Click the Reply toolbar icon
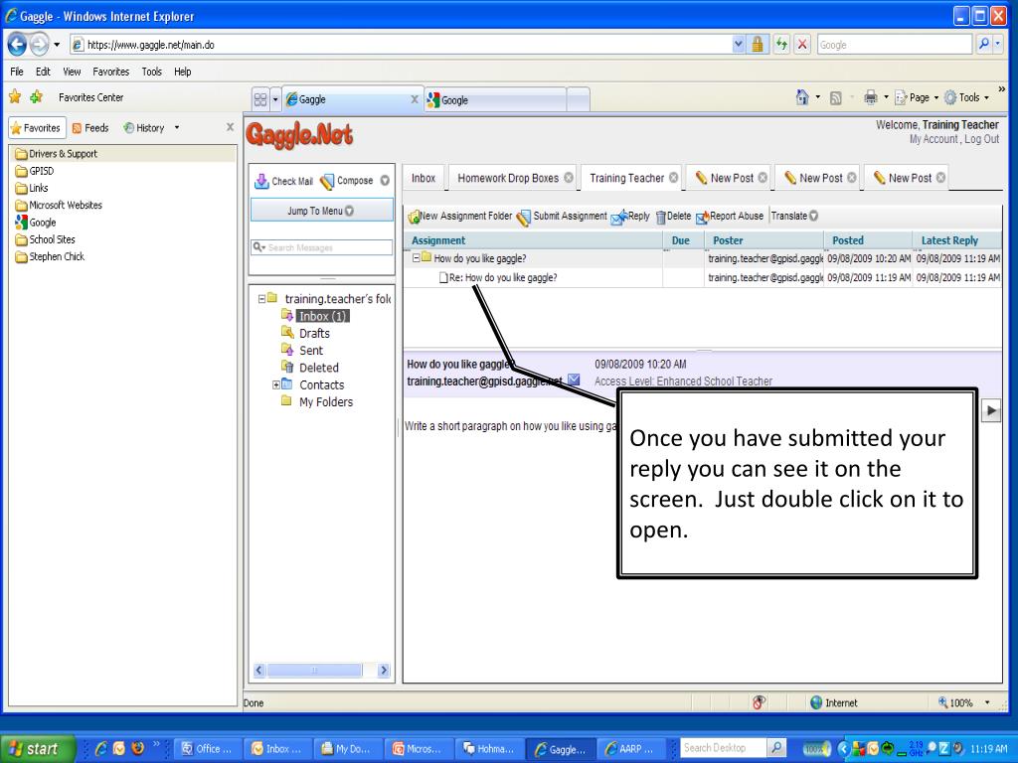The height and width of the screenshot is (763, 1018). click(619, 217)
